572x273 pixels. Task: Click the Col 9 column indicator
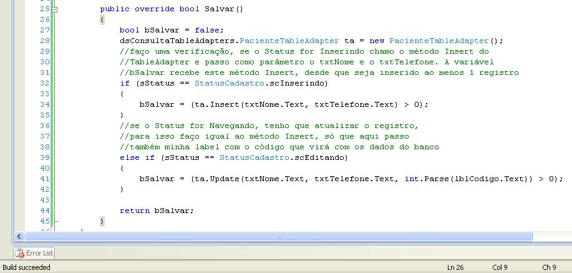click(500, 267)
